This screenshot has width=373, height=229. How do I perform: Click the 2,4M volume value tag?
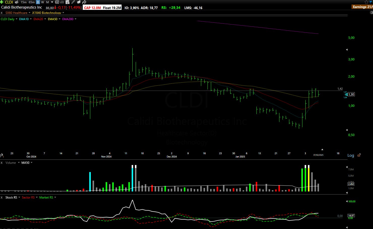click(x=351, y=184)
